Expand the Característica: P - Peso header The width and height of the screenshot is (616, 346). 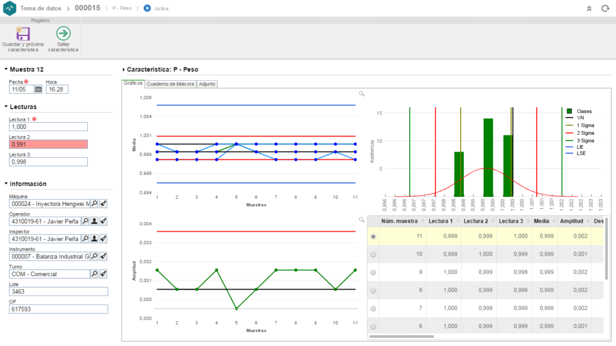pyautogui.click(x=123, y=70)
